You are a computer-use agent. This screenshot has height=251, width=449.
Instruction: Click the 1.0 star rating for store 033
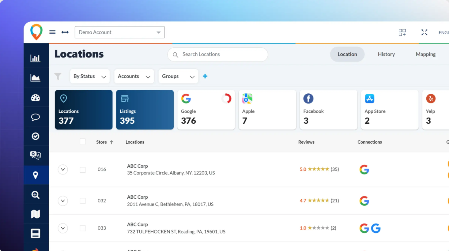318,228
